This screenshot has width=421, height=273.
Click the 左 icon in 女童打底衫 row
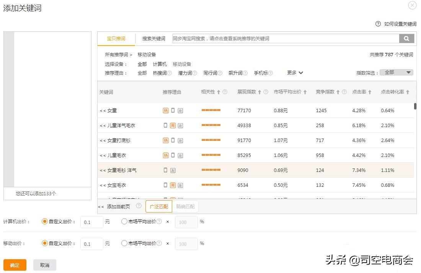180,141
